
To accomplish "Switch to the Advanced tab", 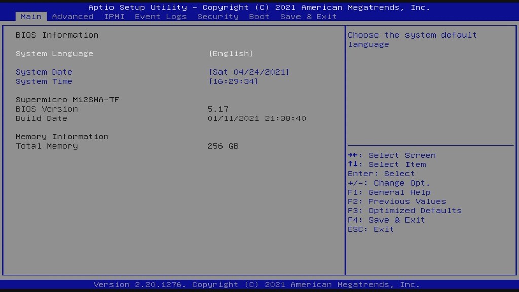I will click(x=72, y=16).
